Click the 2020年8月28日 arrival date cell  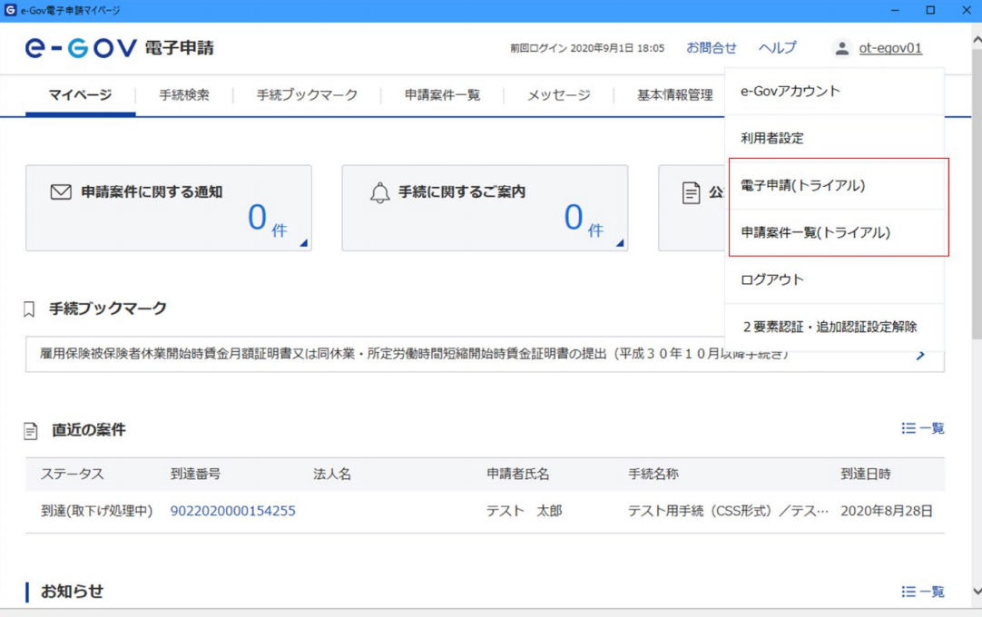coord(887,511)
